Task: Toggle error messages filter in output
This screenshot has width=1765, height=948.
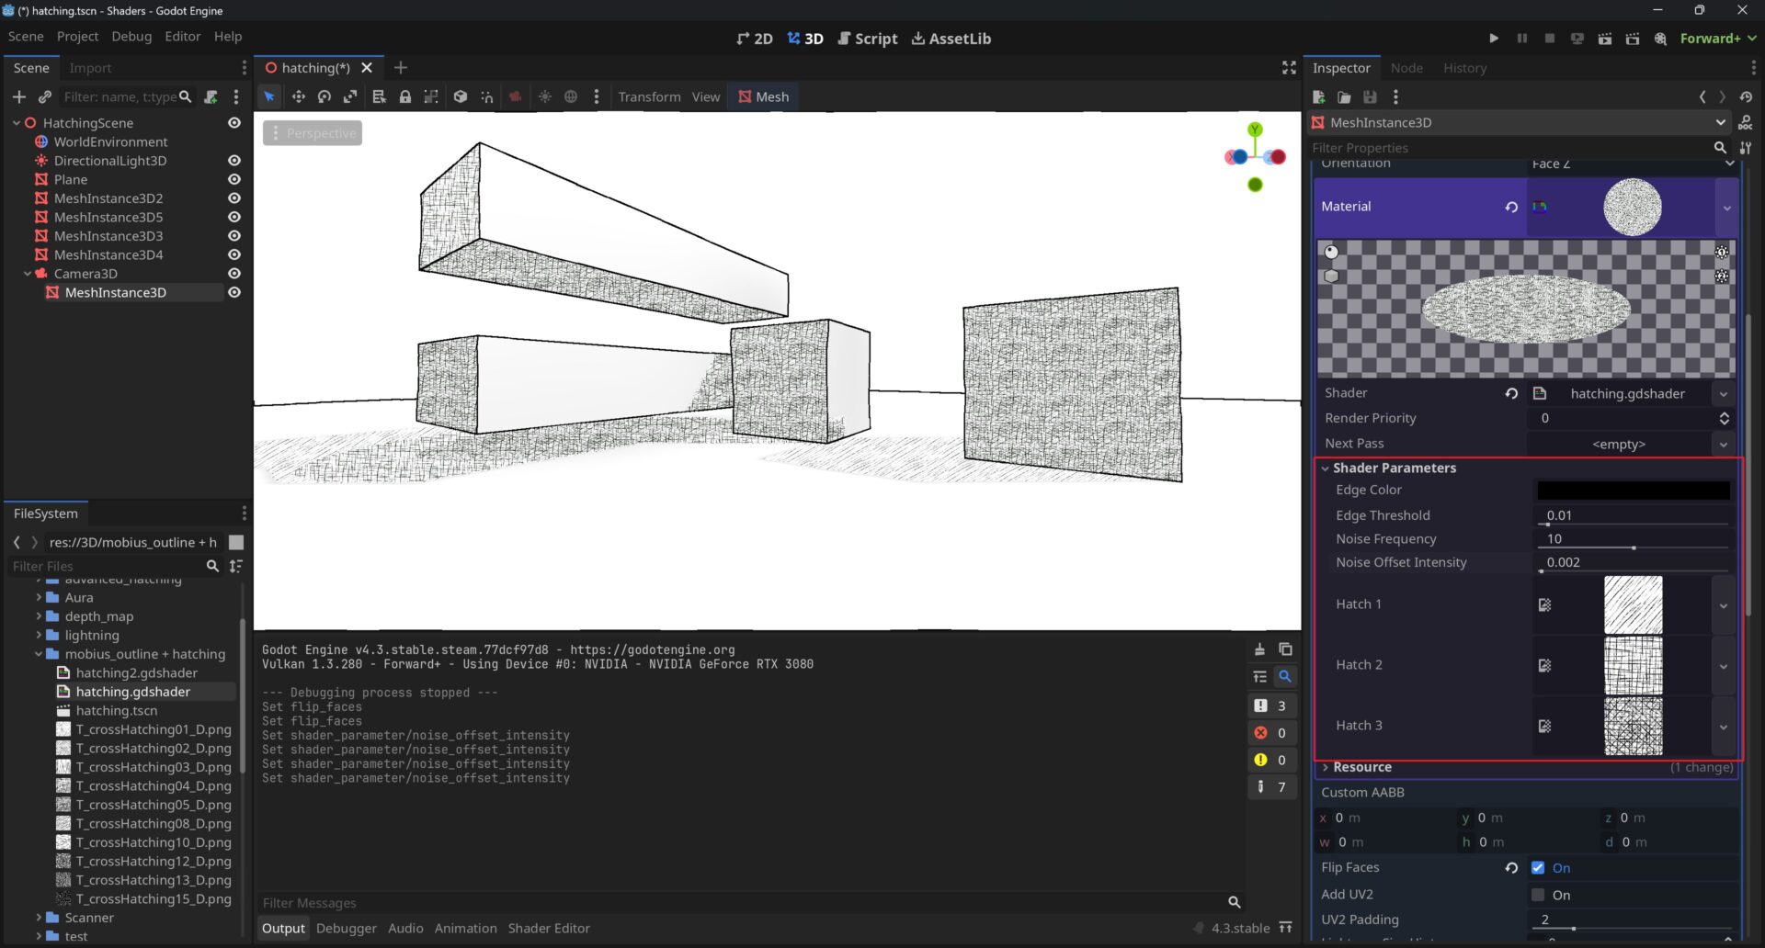Action: pyautogui.click(x=1271, y=733)
